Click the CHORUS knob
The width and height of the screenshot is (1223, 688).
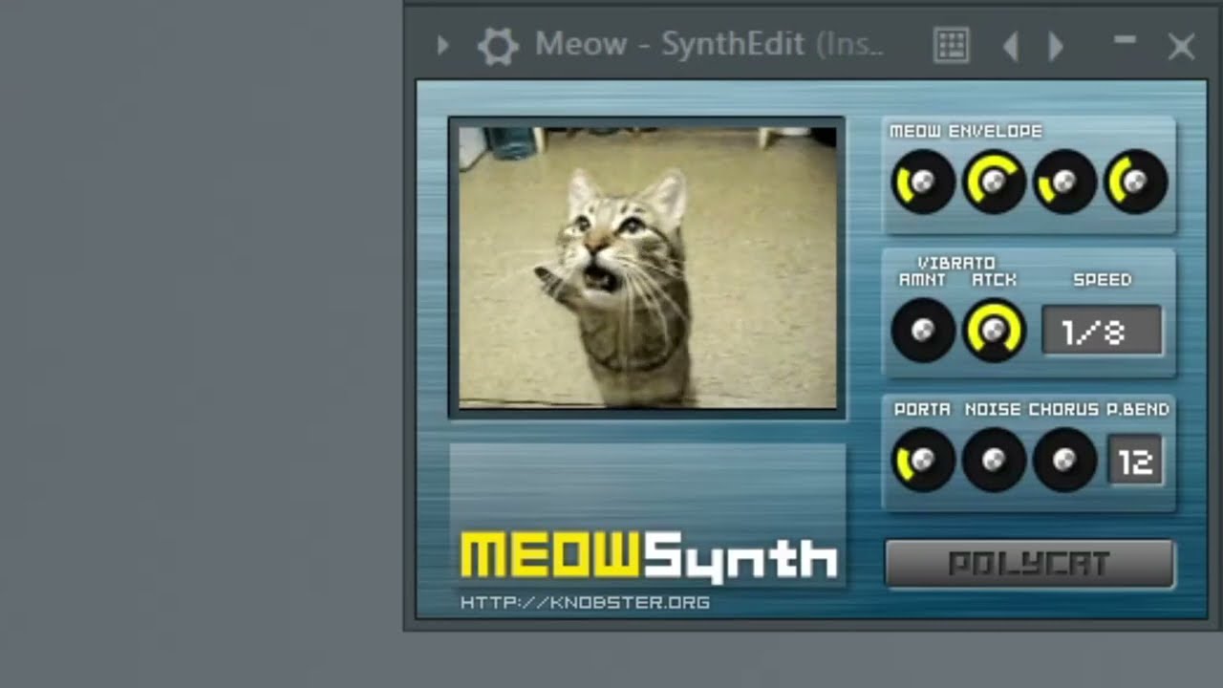[x=1064, y=461]
